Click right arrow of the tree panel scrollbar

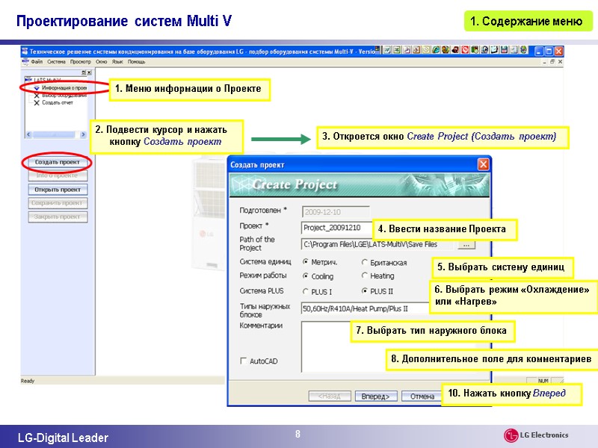84,132
